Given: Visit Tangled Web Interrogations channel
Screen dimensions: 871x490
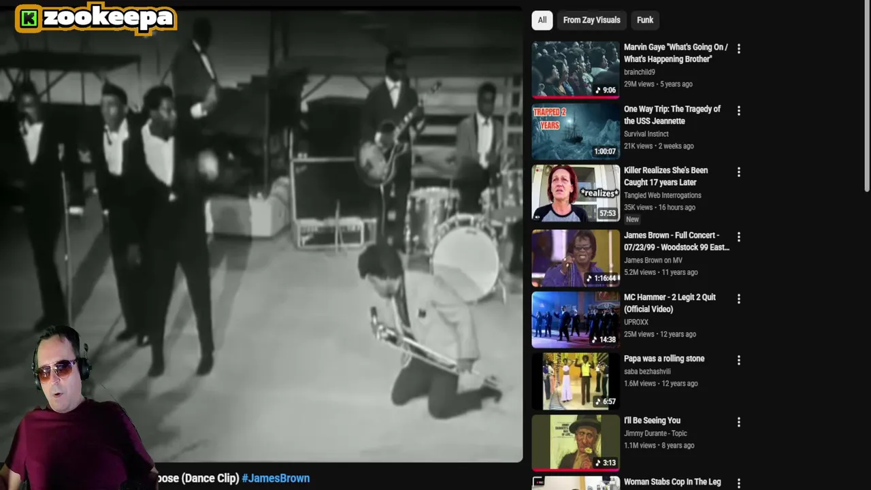Looking at the screenshot, I should tap(663, 195).
